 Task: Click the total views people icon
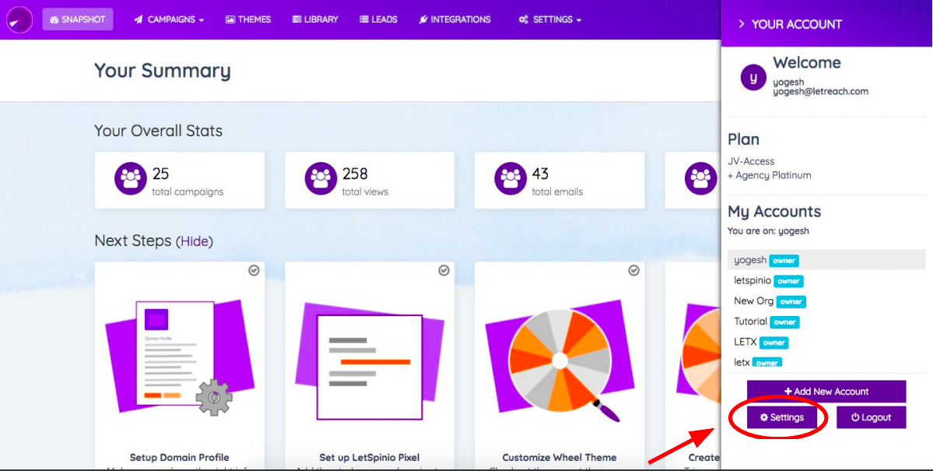click(x=321, y=178)
